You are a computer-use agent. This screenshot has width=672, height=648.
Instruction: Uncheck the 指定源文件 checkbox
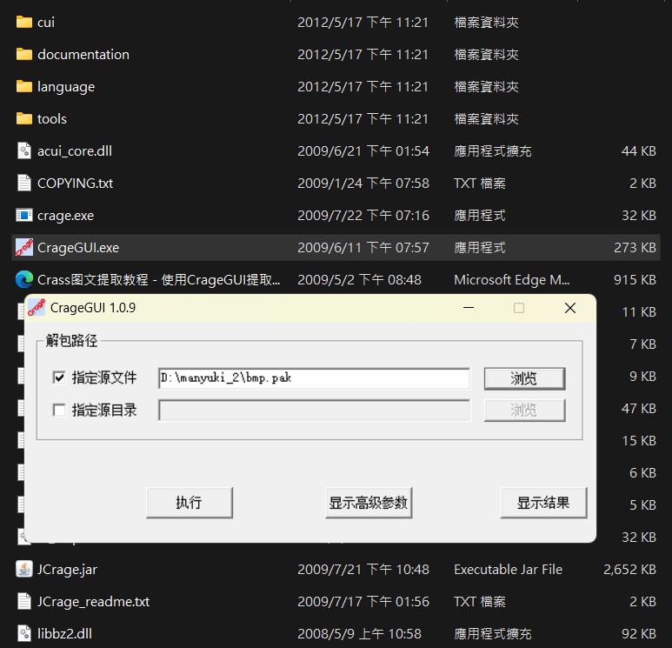tap(59, 377)
